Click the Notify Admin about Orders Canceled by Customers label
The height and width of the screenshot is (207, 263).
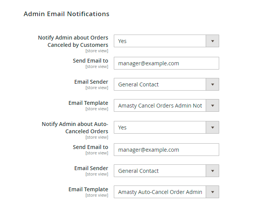pos(73,41)
